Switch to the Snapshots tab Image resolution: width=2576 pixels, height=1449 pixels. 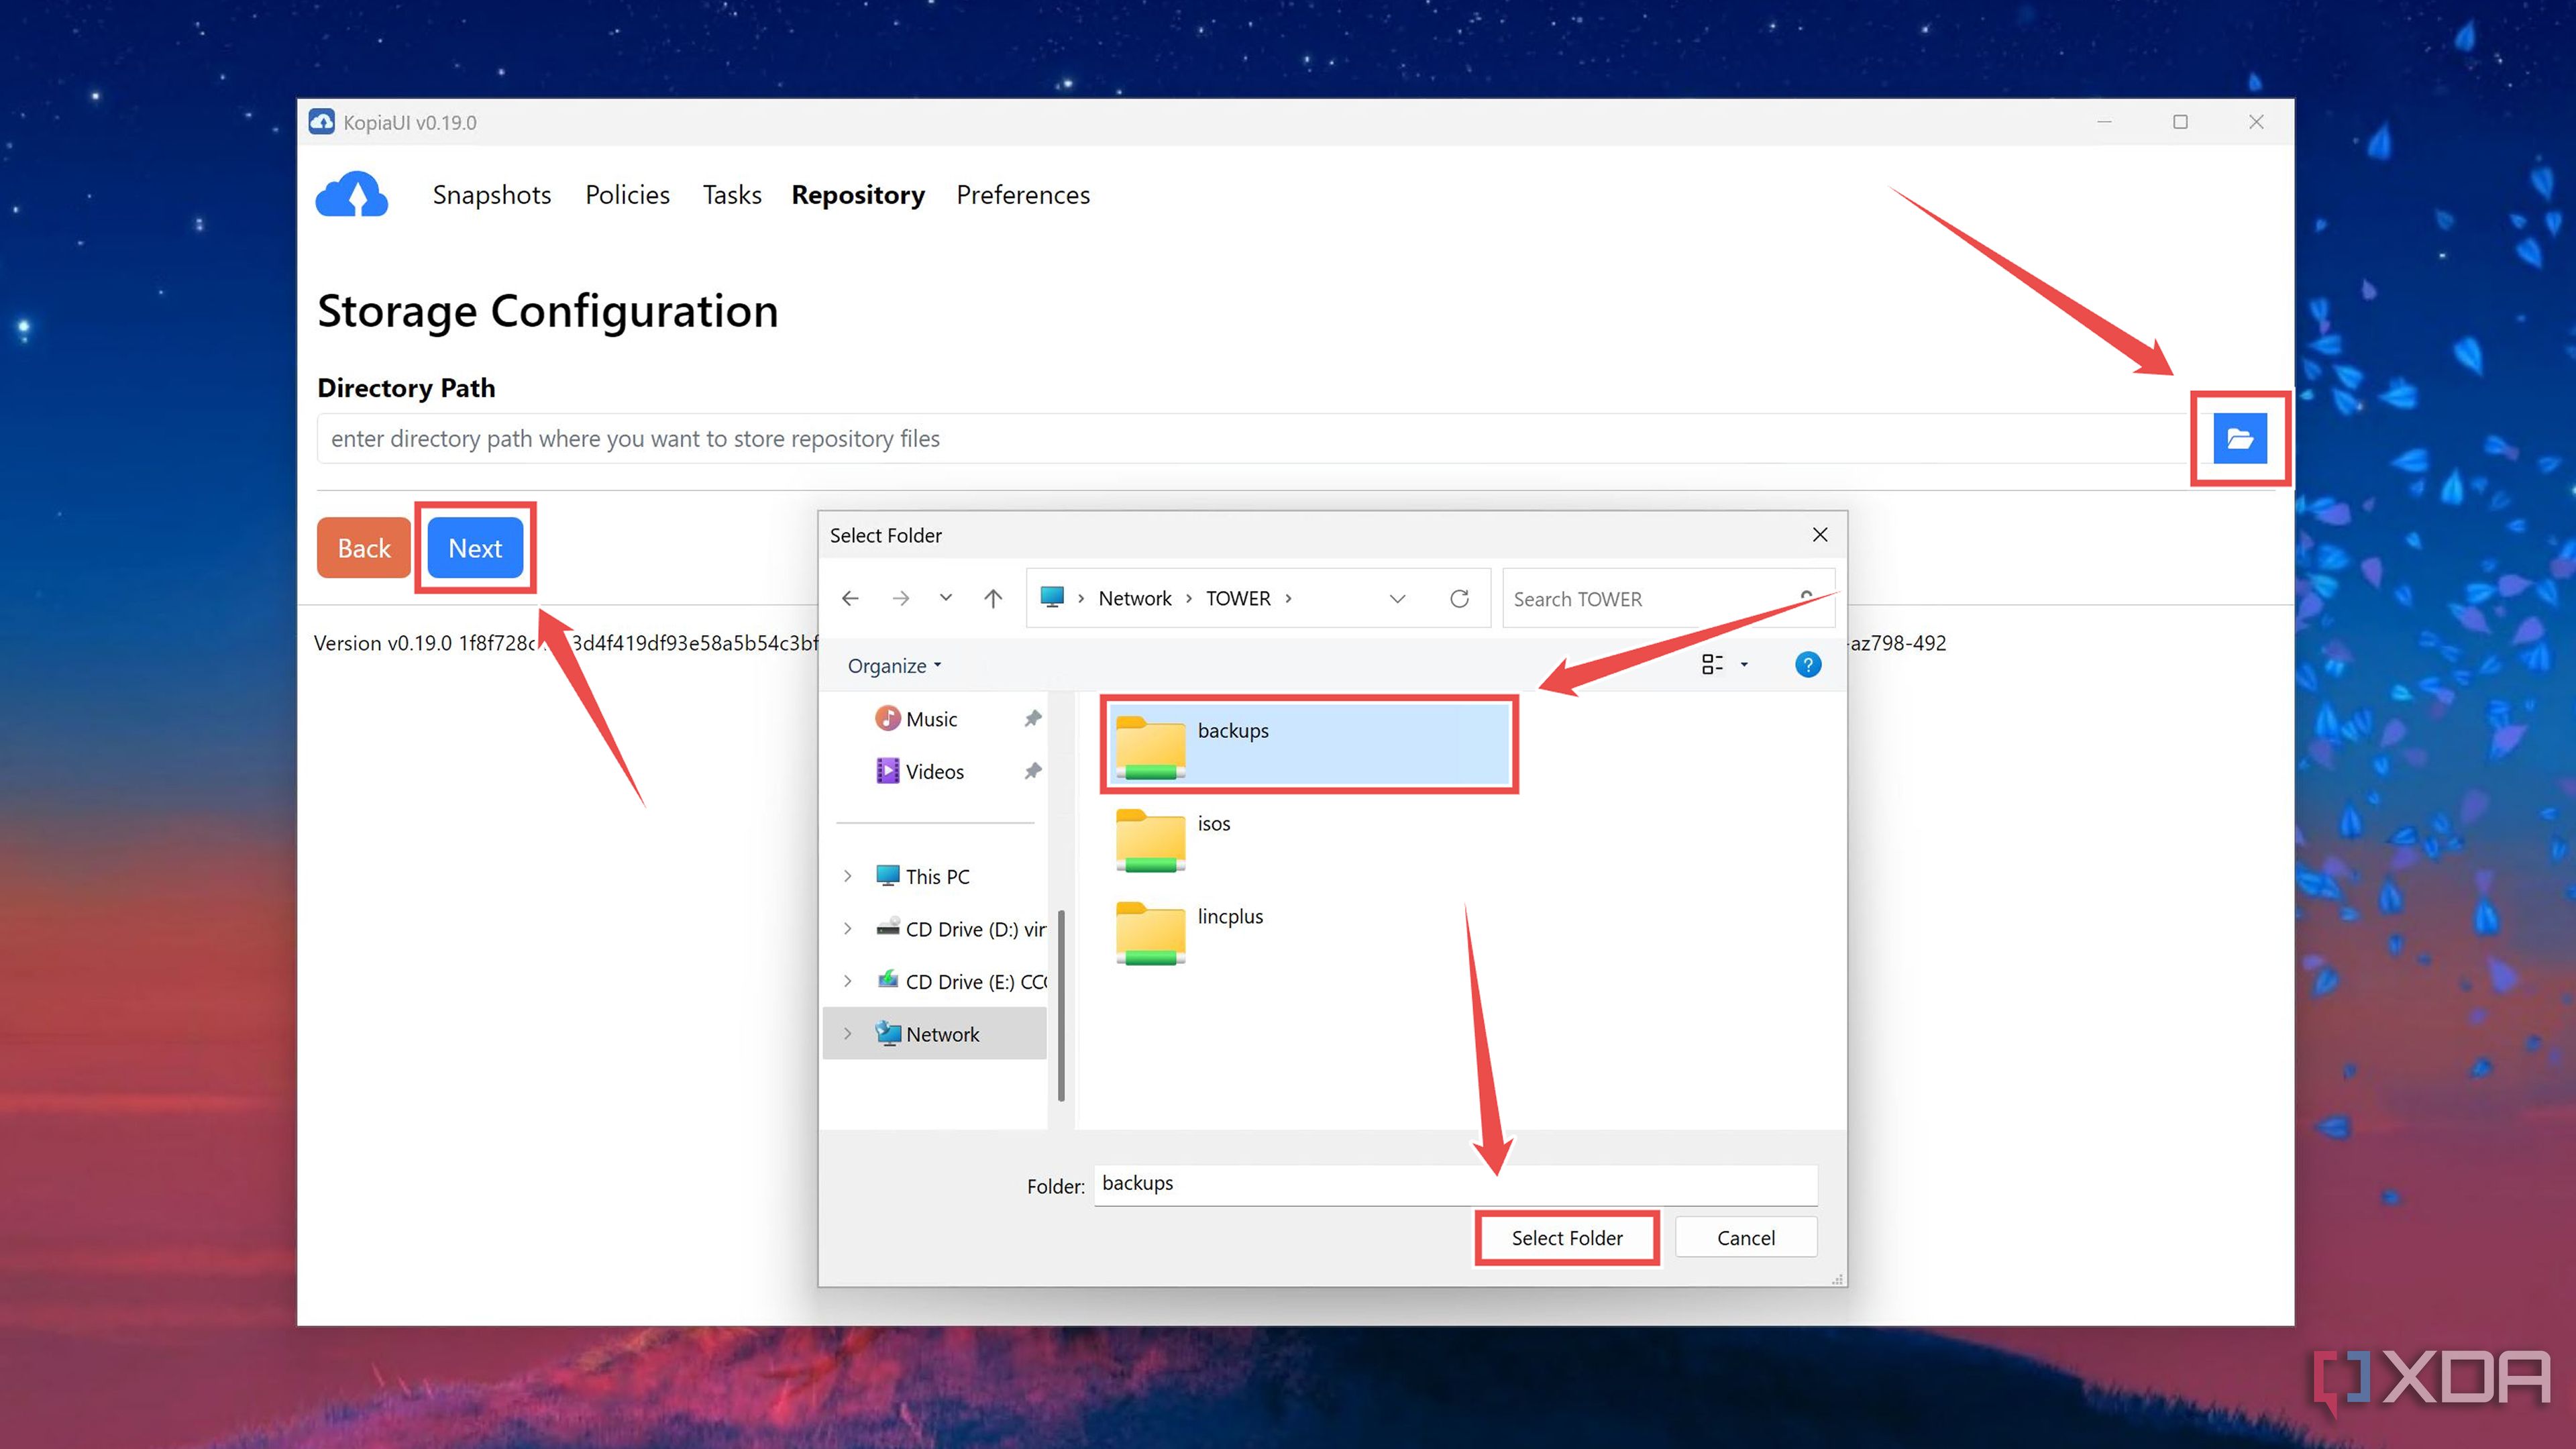(491, 194)
